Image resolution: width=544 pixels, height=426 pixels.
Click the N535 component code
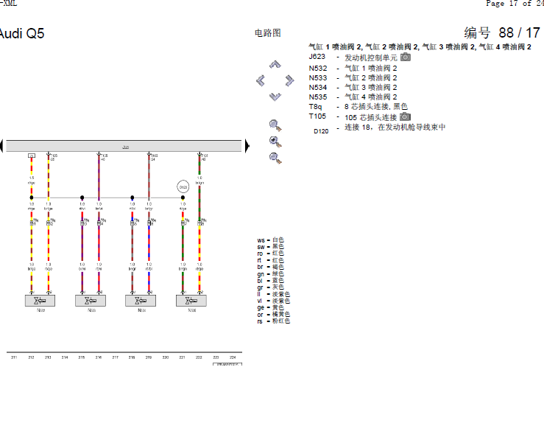[x=318, y=97]
